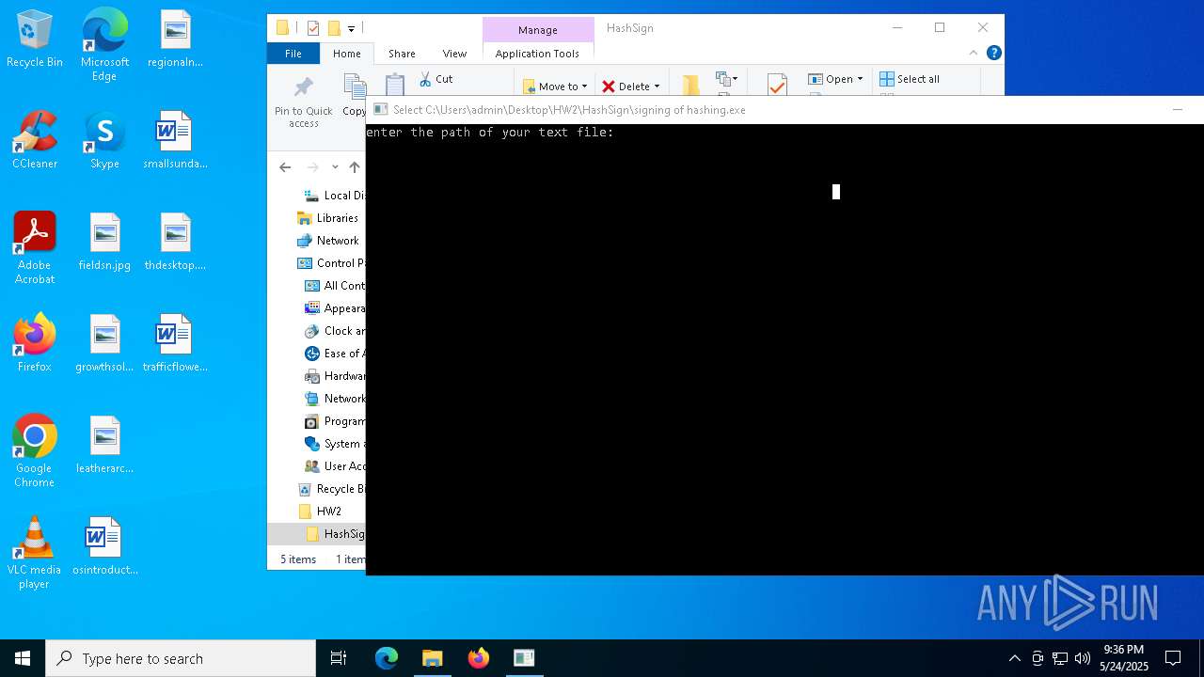Viewport: 1204px width, 677px height.
Task: Open Task View on taskbar
Action: 339,658
